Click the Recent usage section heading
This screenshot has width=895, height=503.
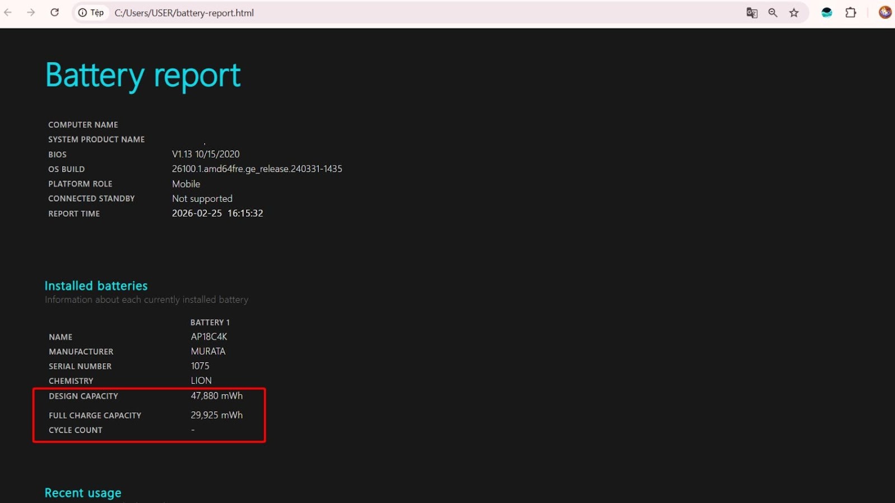click(83, 493)
